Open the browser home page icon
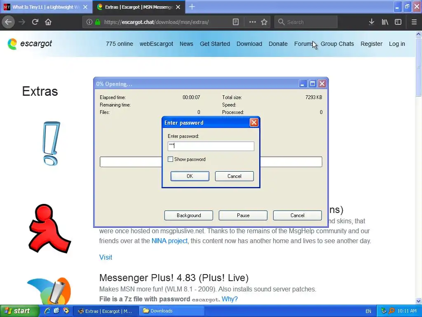Screen dimensions: 422x317 [48, 22]
